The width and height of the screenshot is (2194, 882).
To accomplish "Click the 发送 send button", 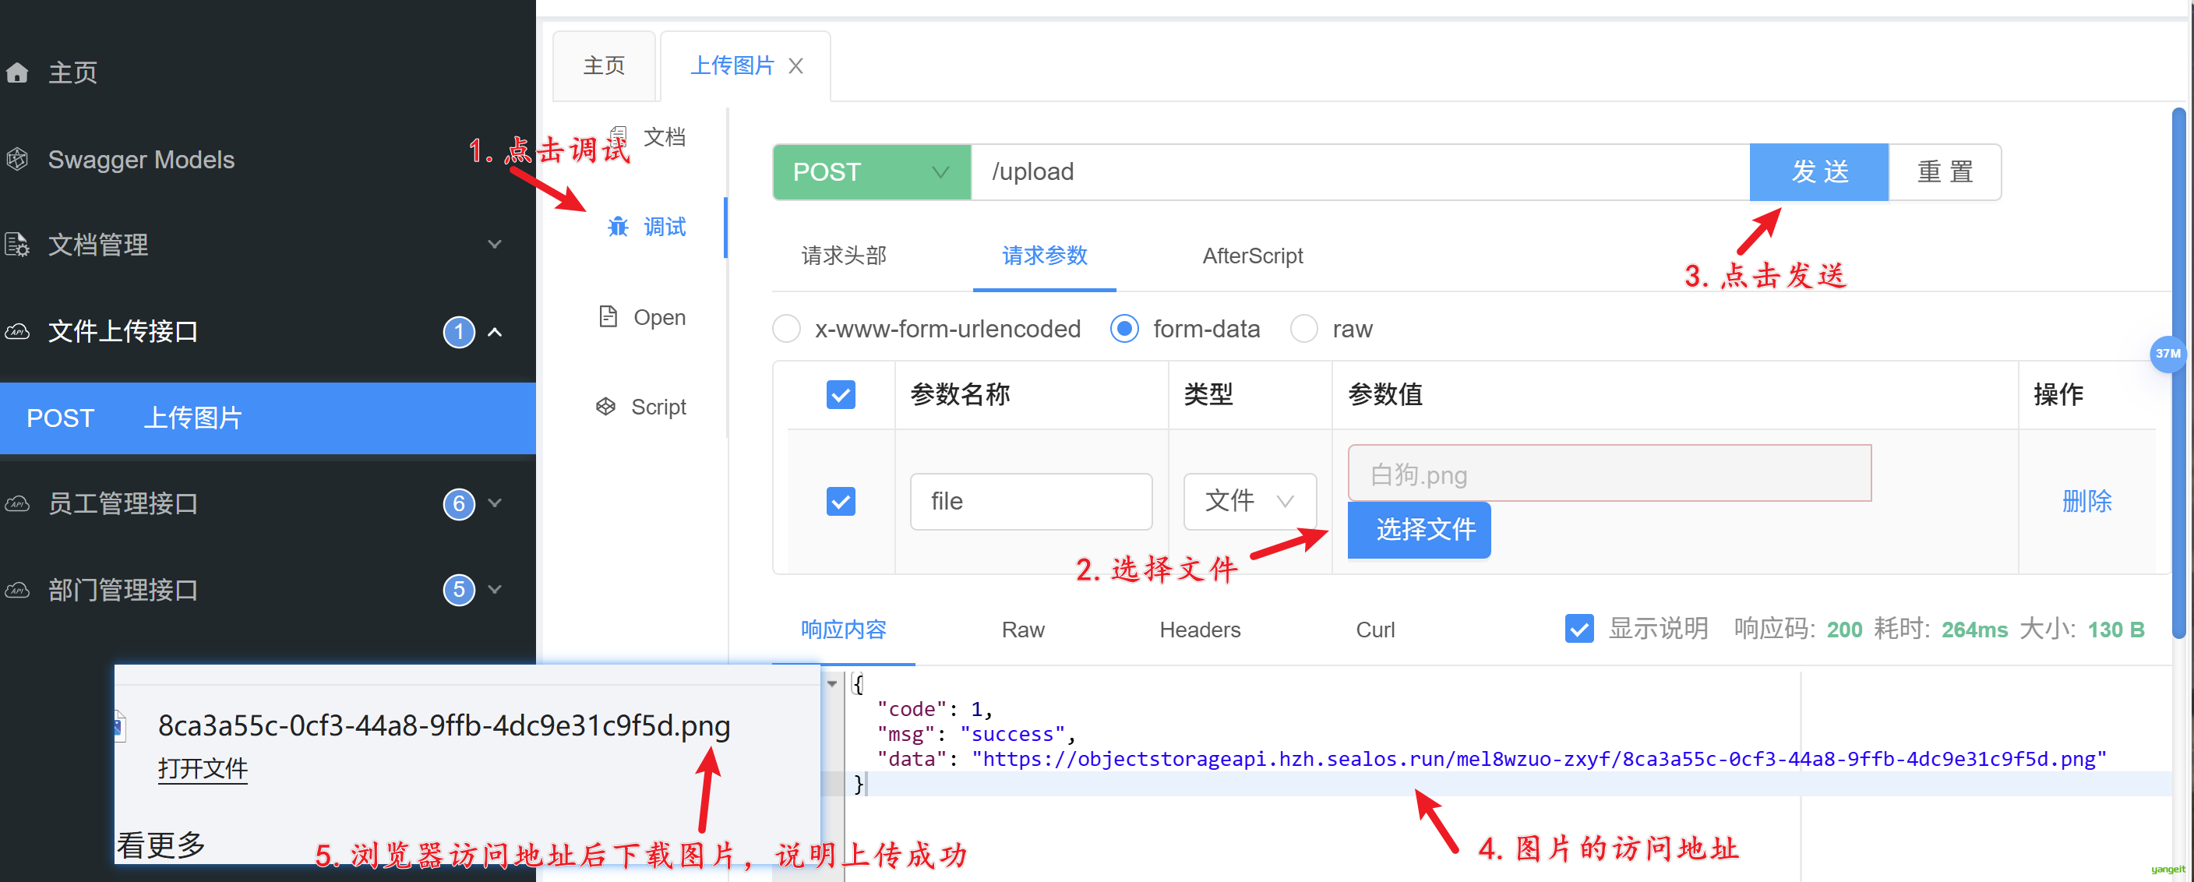I will click(x=1819, y=172).
